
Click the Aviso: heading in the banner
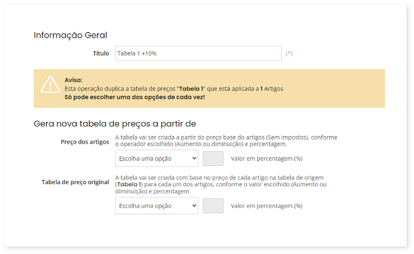[x=73, y=80]
